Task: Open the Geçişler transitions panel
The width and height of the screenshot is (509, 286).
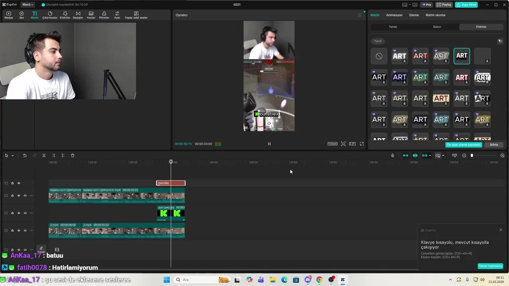Action: (78, 15)
